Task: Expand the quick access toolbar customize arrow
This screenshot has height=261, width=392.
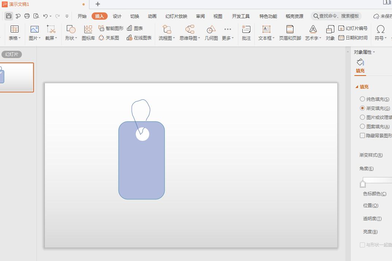Action: [x=67, y=16]
